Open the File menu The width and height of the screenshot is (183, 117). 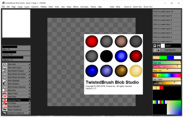coord(3,7)
